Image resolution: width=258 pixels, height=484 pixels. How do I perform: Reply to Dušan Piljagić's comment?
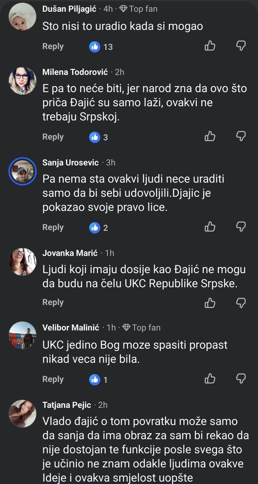(53, 46)
